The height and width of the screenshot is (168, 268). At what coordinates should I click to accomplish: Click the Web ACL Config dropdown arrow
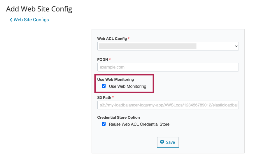[236, 46]
